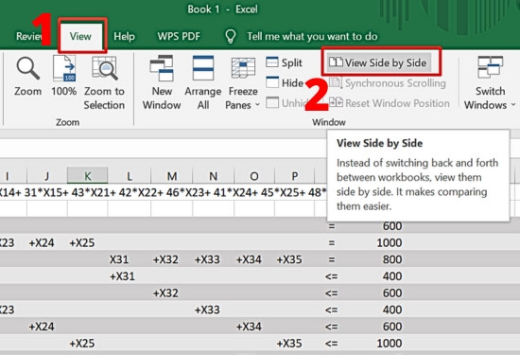Viewport: 520px width, 355px height.
Task: Click the Arrange All icon
Action: (x=203, y=68)
